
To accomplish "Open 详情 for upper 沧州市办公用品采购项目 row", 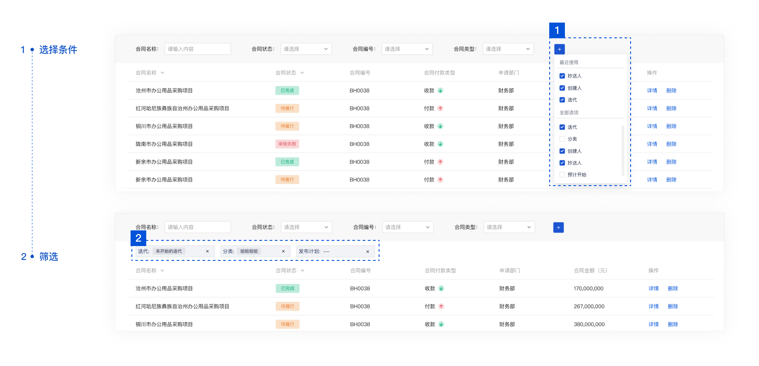I will click(652, 90).
